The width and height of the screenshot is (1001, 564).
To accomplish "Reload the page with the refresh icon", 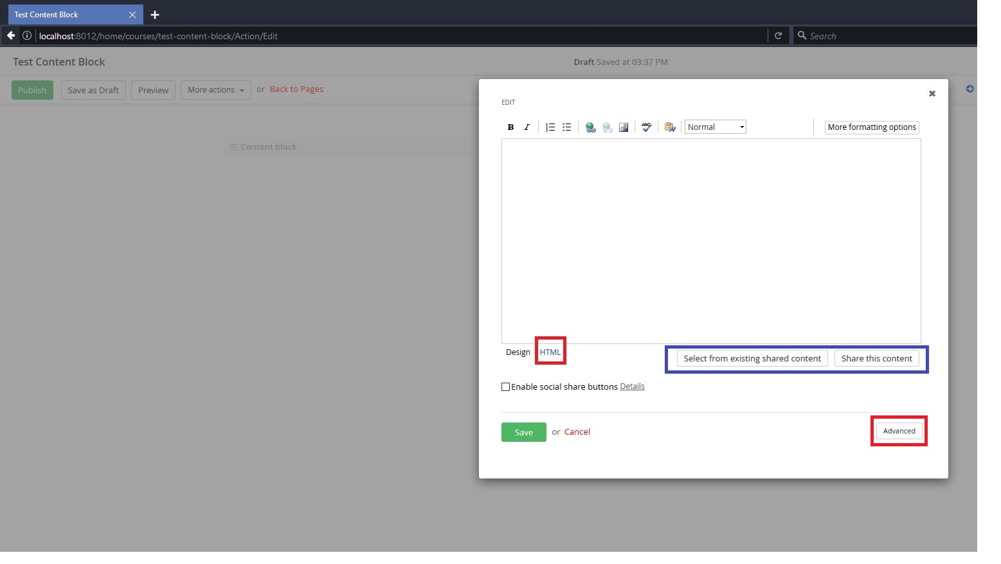I will click(778, 36).
